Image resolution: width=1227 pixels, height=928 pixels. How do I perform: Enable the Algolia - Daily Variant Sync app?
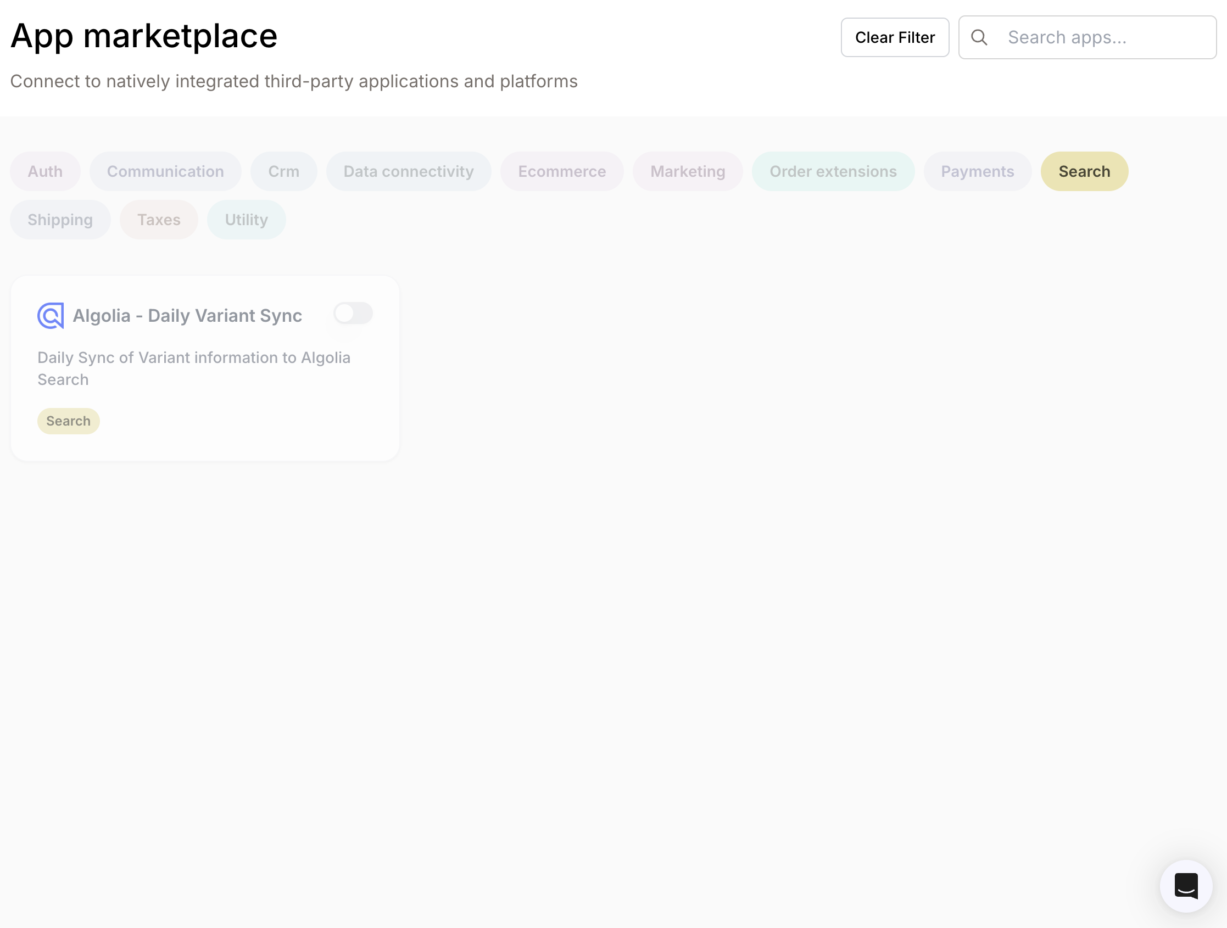(353, 313)
